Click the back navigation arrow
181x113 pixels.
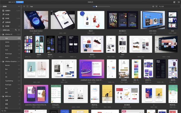coord(24,6)
